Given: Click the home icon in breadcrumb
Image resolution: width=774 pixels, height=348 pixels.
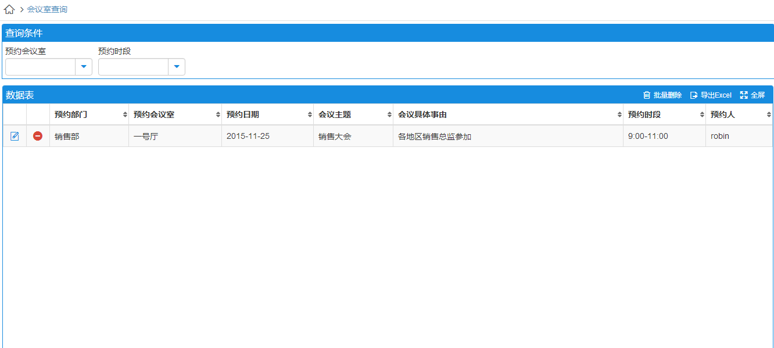Looking at the screenshot, I should click(x=9, y=10).
